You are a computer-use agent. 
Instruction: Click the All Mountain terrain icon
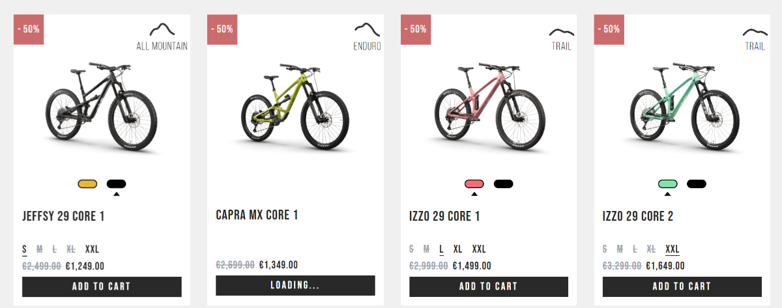162,30
